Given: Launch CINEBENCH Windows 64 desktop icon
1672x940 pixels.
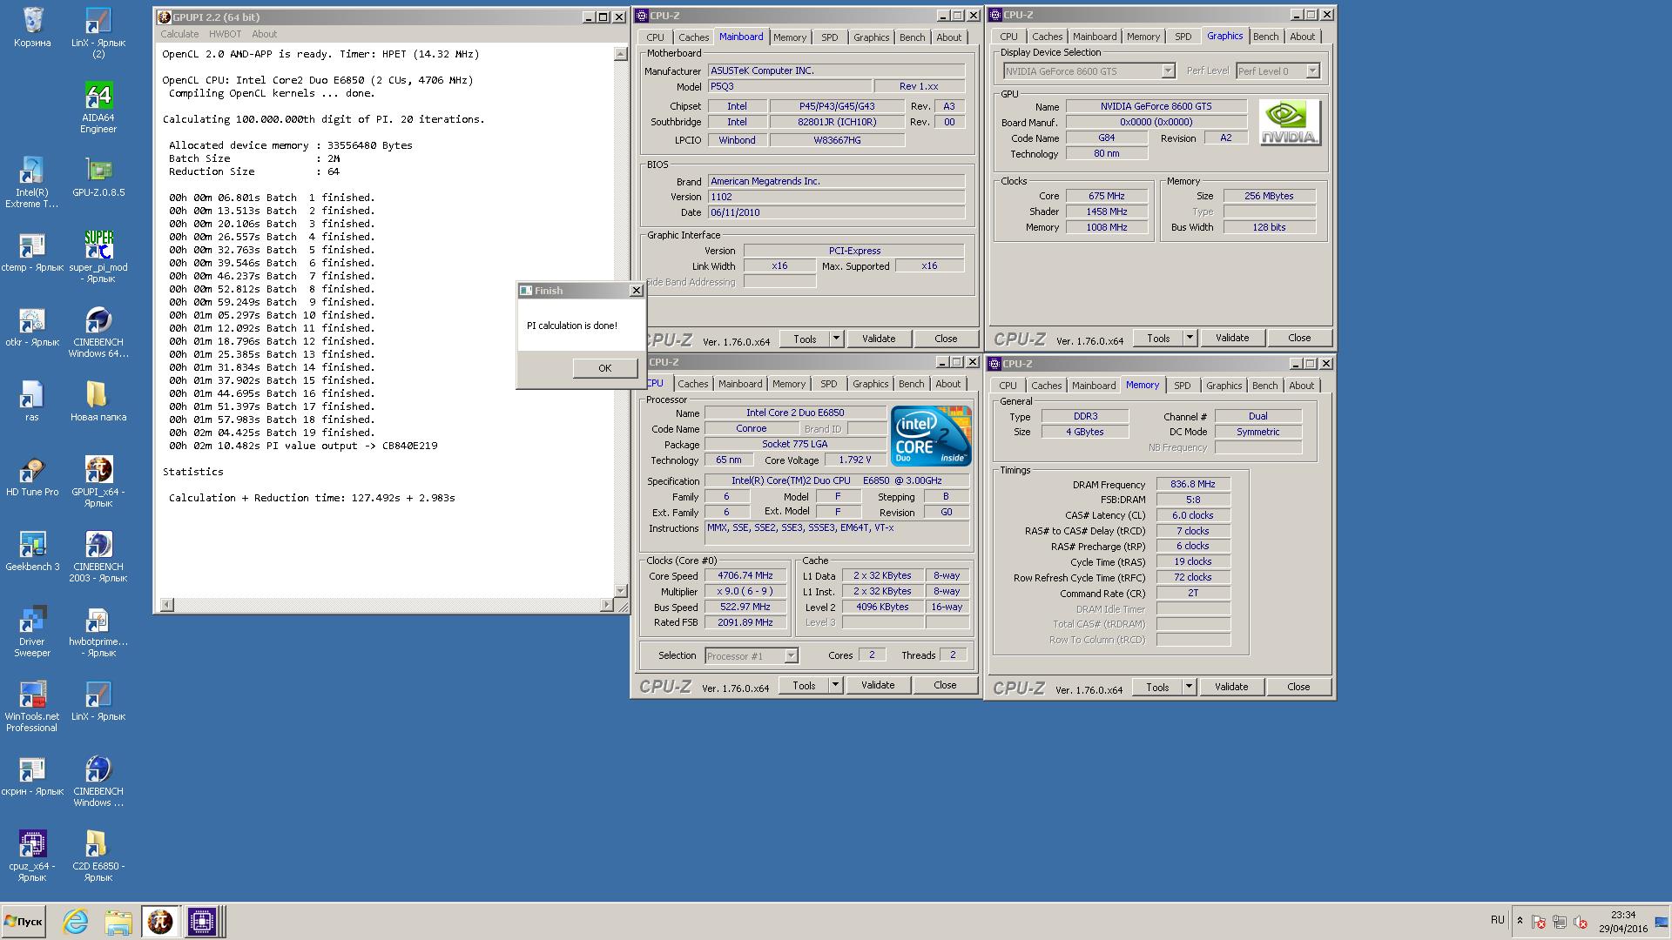Looking at the screenshot, I should click(98, 332).
